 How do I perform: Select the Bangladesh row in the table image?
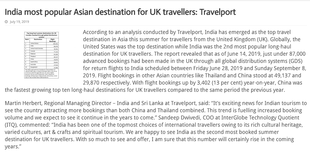click(41, 67)
